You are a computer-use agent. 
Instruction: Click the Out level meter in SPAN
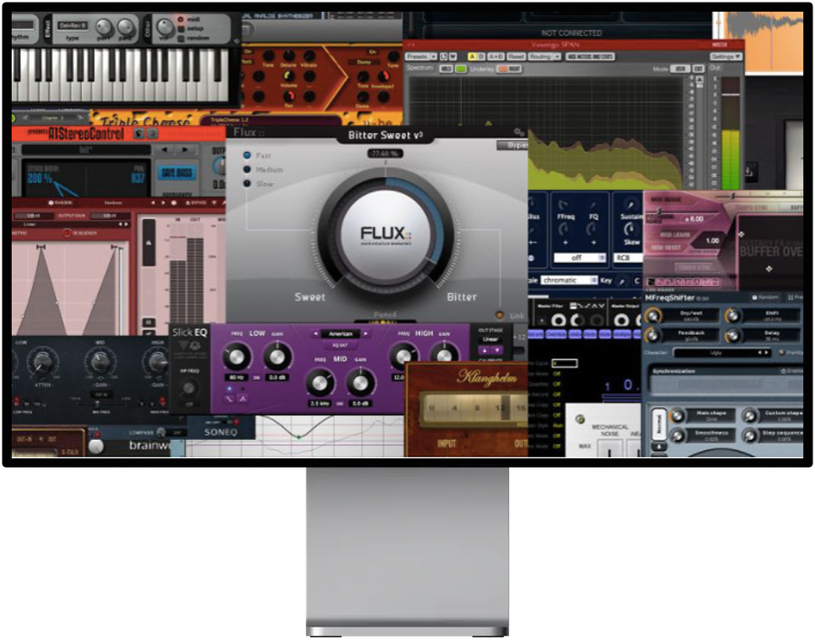tap(730, 132)
